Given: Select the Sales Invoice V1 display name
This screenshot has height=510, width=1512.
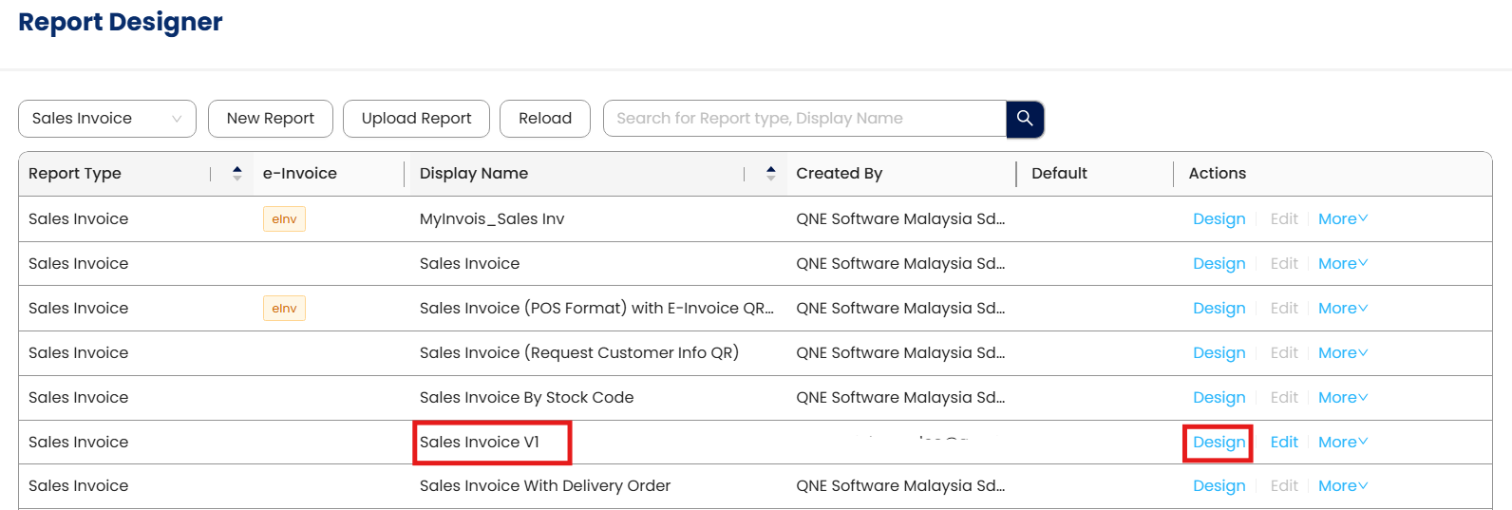Looking at the screenshot, I should 480,443.
